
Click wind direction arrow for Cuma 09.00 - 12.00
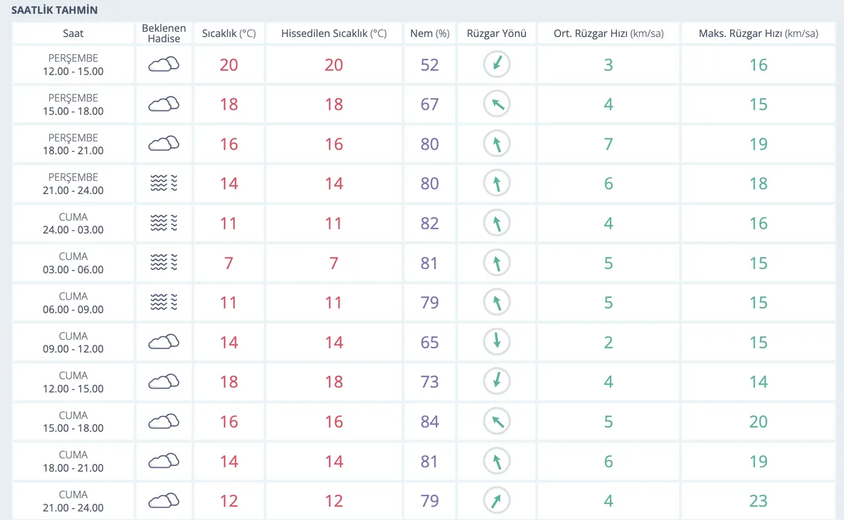tap(497, 342)
